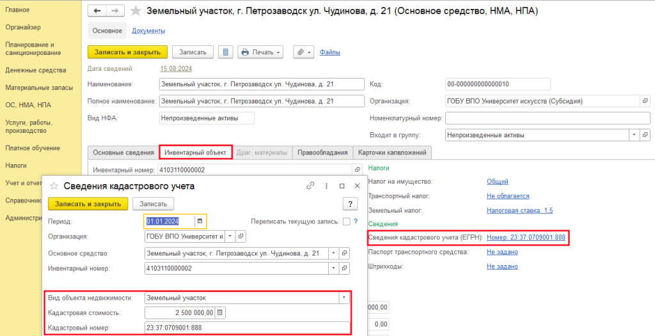Expand the dialog's Инвентарный номер dropdown
The width and height of the screenshot is (655, 336).
pyautogui.click(x=334, y=268)
